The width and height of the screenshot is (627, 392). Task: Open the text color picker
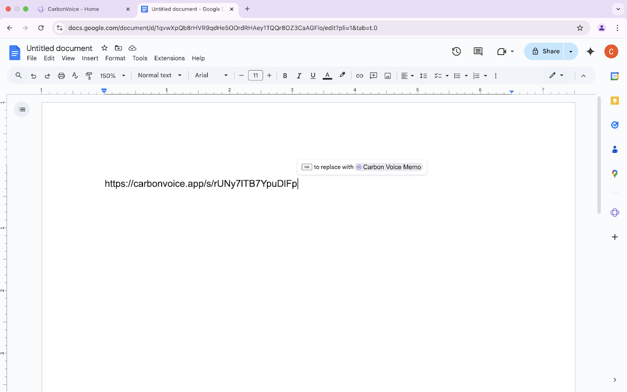328,75
